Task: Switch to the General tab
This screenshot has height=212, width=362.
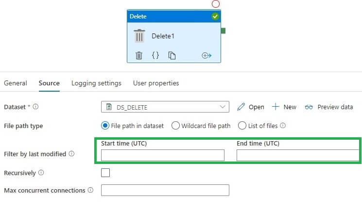Action: point(16,83)
